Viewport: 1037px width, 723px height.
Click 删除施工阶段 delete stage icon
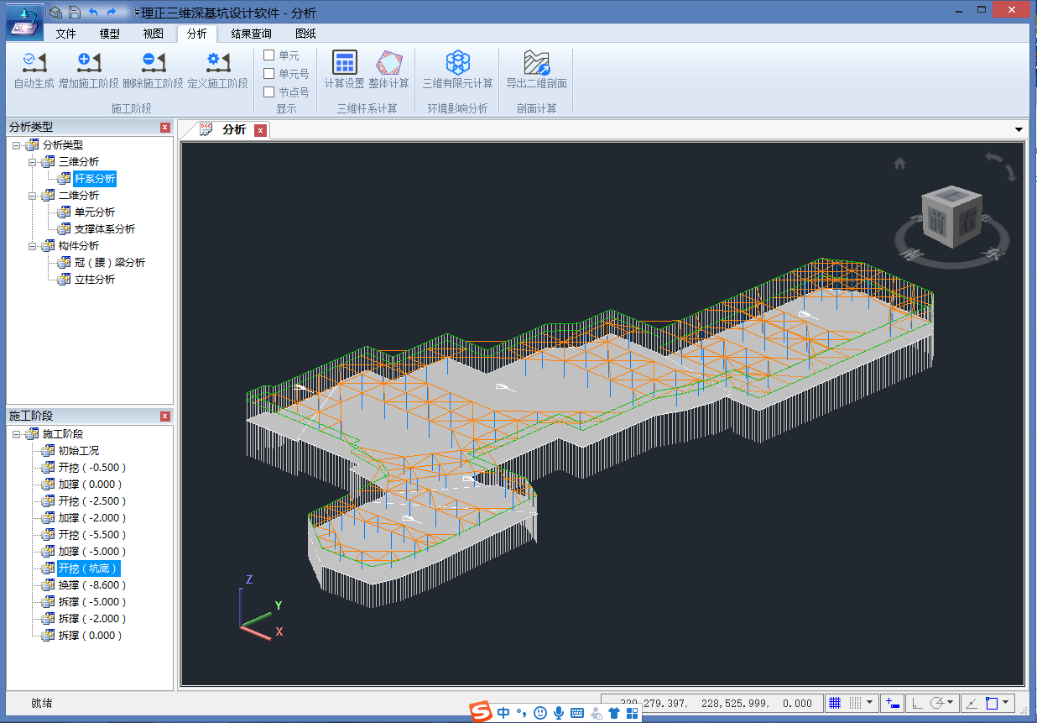pyautogui.click(x=153, y=63)
